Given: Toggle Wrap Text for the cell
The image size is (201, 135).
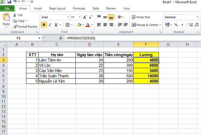Looking at the screenshot, I should [141, 17].
